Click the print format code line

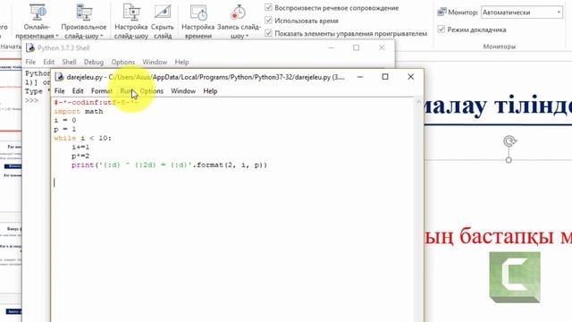coord(169,165)
